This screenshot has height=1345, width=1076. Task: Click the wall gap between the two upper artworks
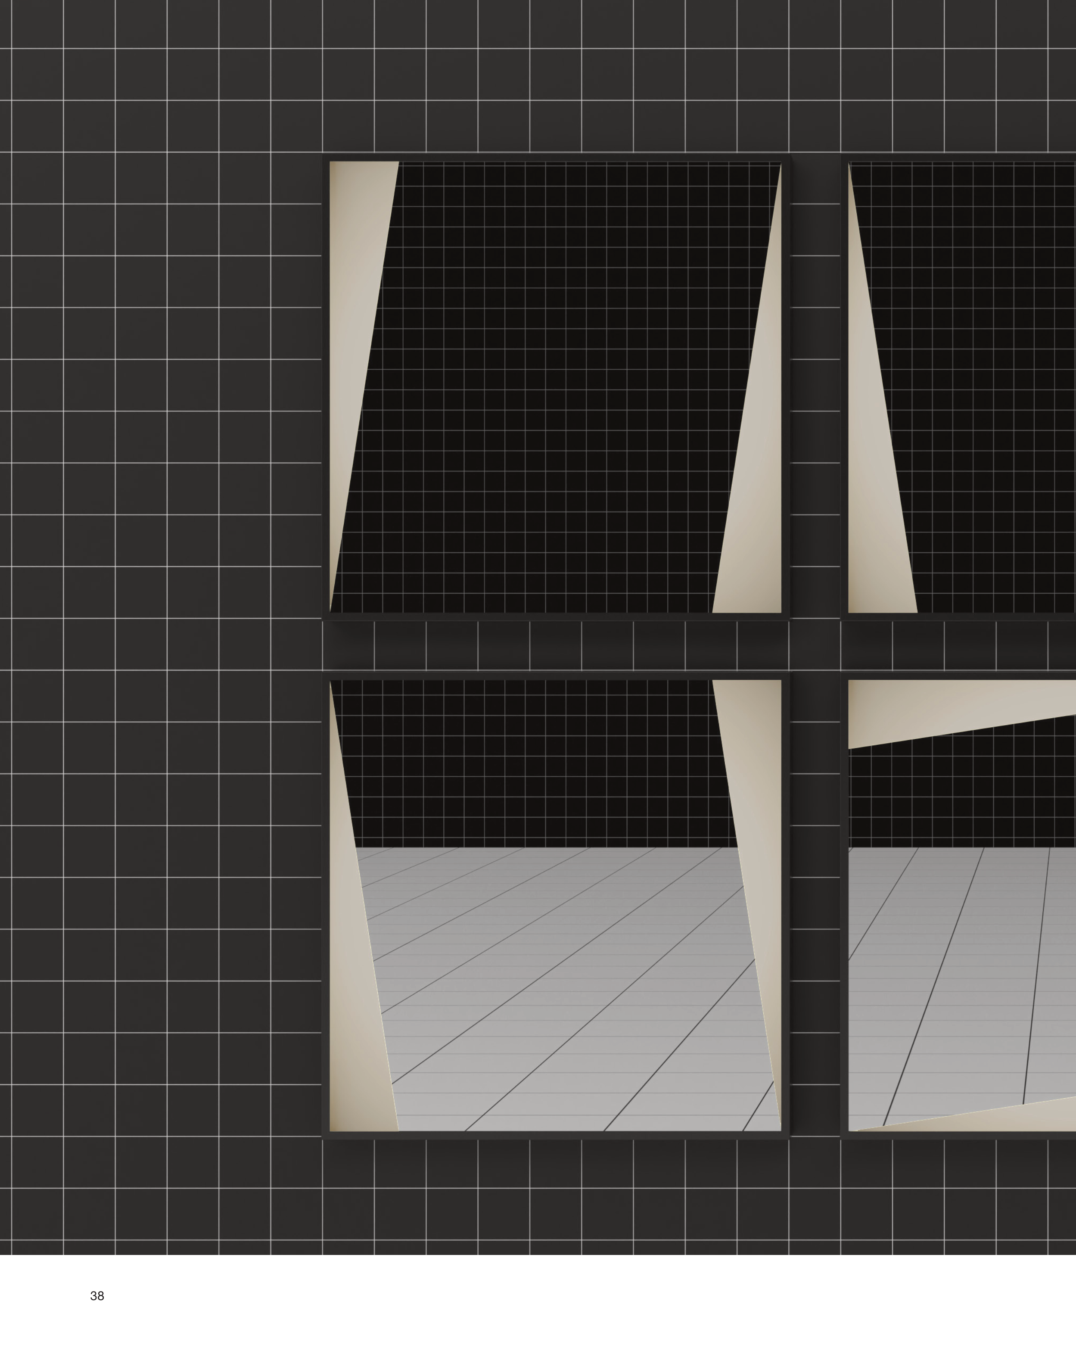click(815, 387)
